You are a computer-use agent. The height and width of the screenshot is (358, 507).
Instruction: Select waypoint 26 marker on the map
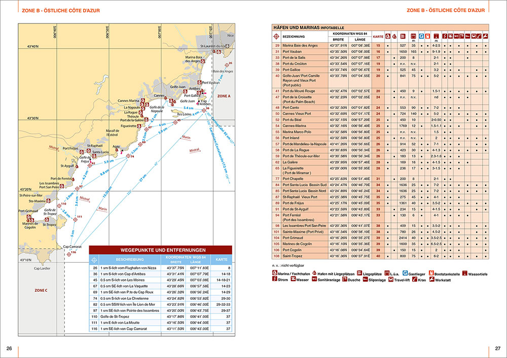[226, 65]
